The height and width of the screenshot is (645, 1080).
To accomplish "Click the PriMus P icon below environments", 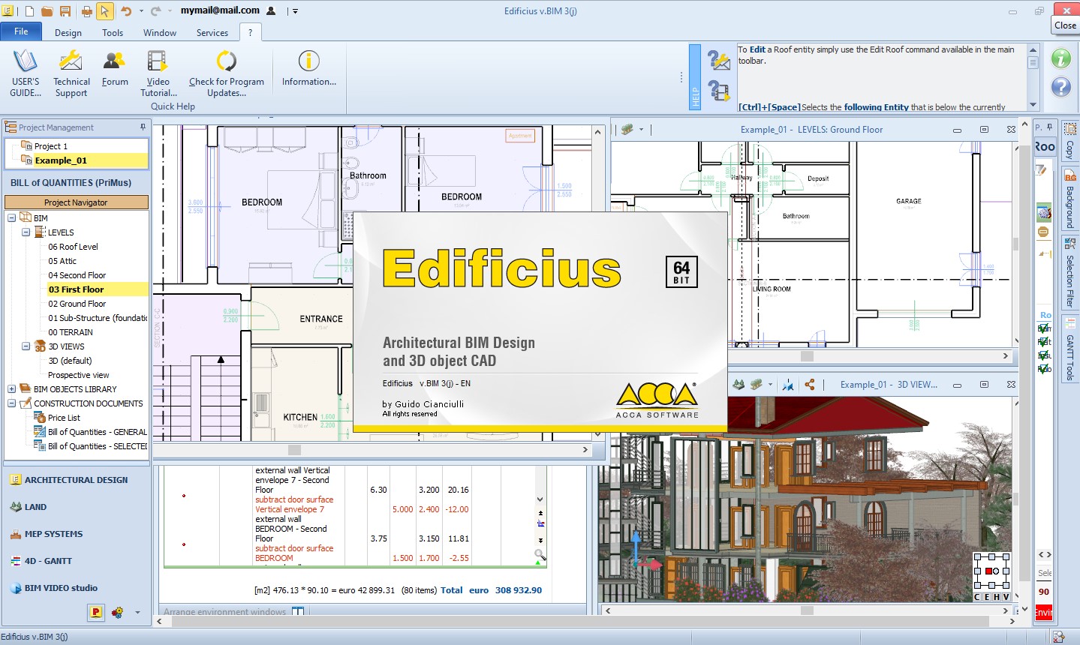I will (96, 612).
